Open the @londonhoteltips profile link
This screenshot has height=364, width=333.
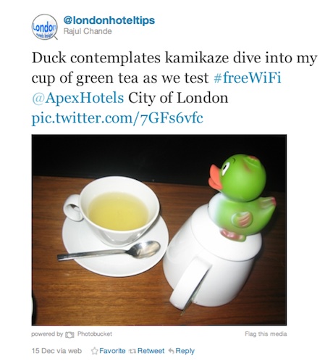pyautogui.click(x=109, y=20)
